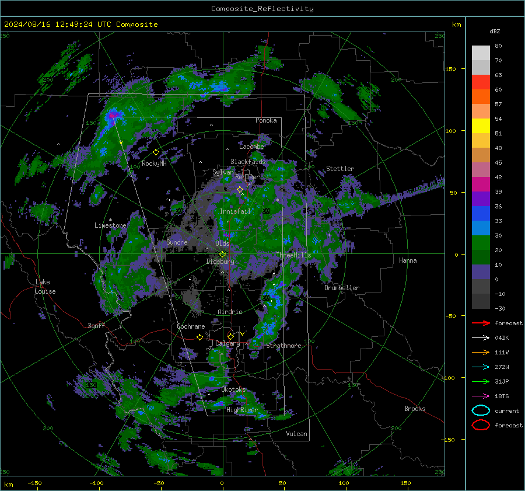Click the Sundre city label
Viewport: 525px width, 491px height.
177,242
